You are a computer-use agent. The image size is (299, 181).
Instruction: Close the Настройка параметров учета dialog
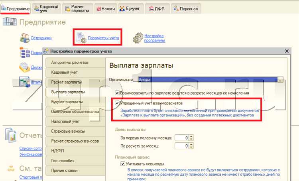[287, 51]
